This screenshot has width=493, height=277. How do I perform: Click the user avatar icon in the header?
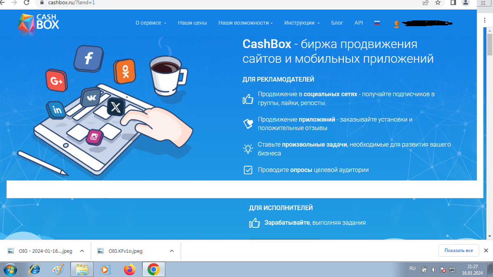pyautogui.click(x=396, y=24)
